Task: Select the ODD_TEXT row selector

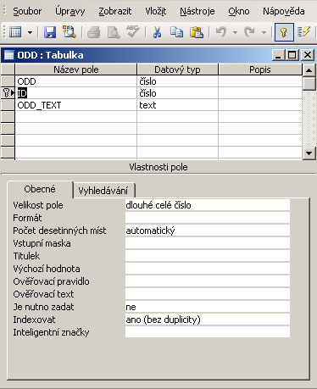Action: 8,105
